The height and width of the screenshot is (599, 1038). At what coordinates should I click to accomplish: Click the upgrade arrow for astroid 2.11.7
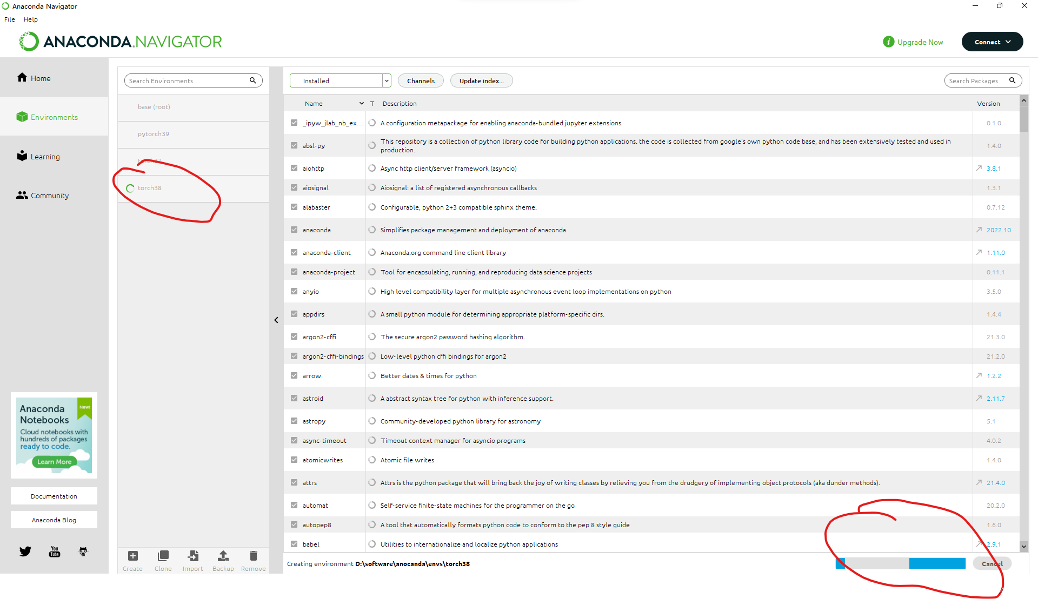tap(979, 398)
